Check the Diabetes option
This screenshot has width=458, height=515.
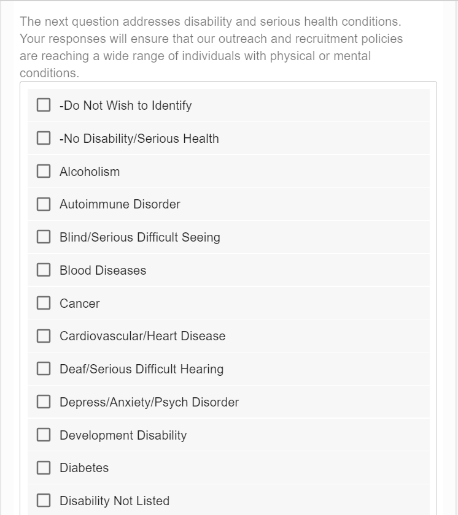(44, 468)
